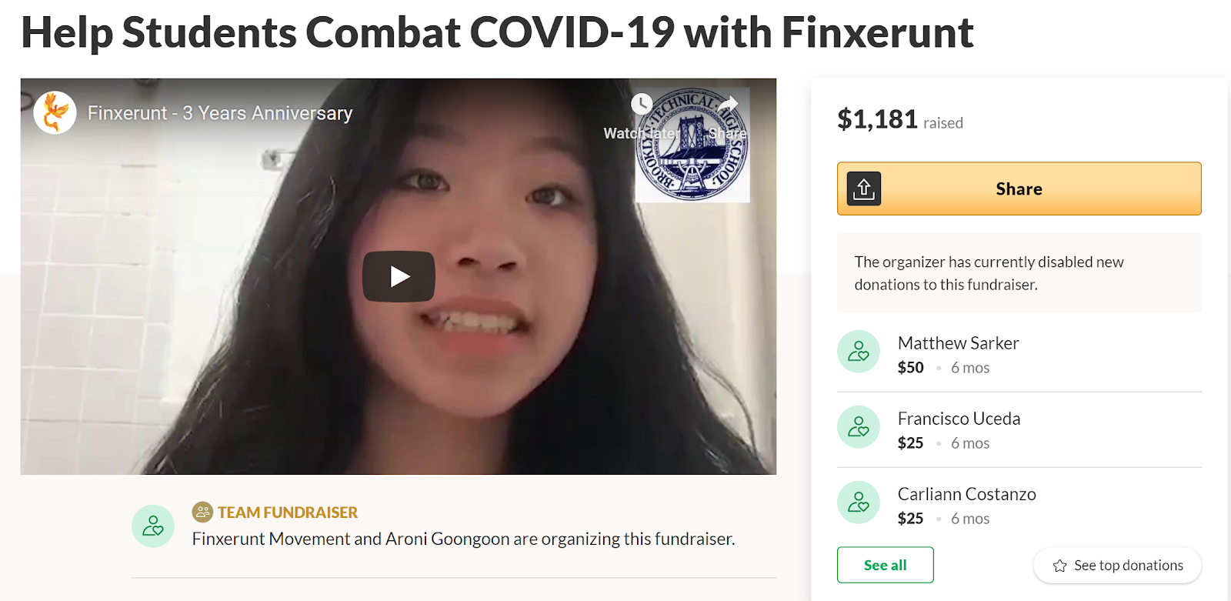Click the video Share arrow icon
Image resolution: width=1231 pixels, height=601 pixels.
728,104
